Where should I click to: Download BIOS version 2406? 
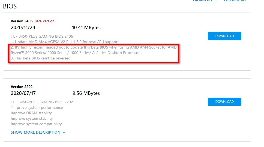[x=224, y=36]
